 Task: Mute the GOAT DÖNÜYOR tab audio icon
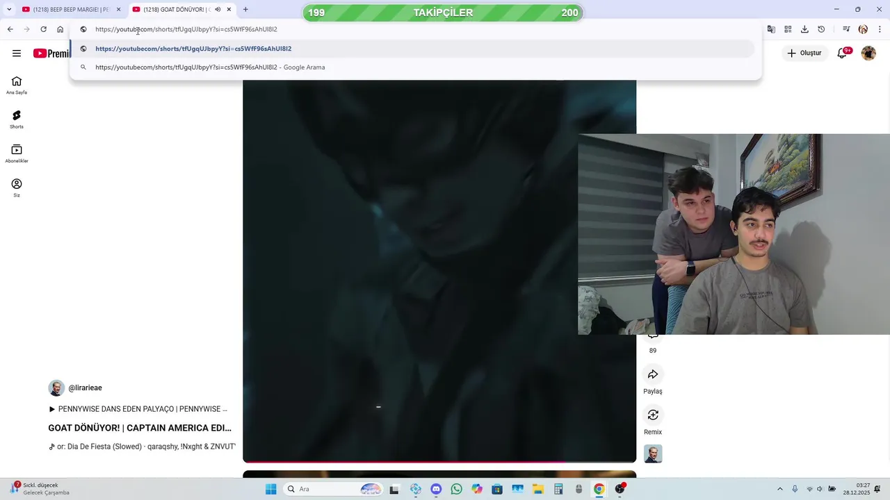point(218,10)
